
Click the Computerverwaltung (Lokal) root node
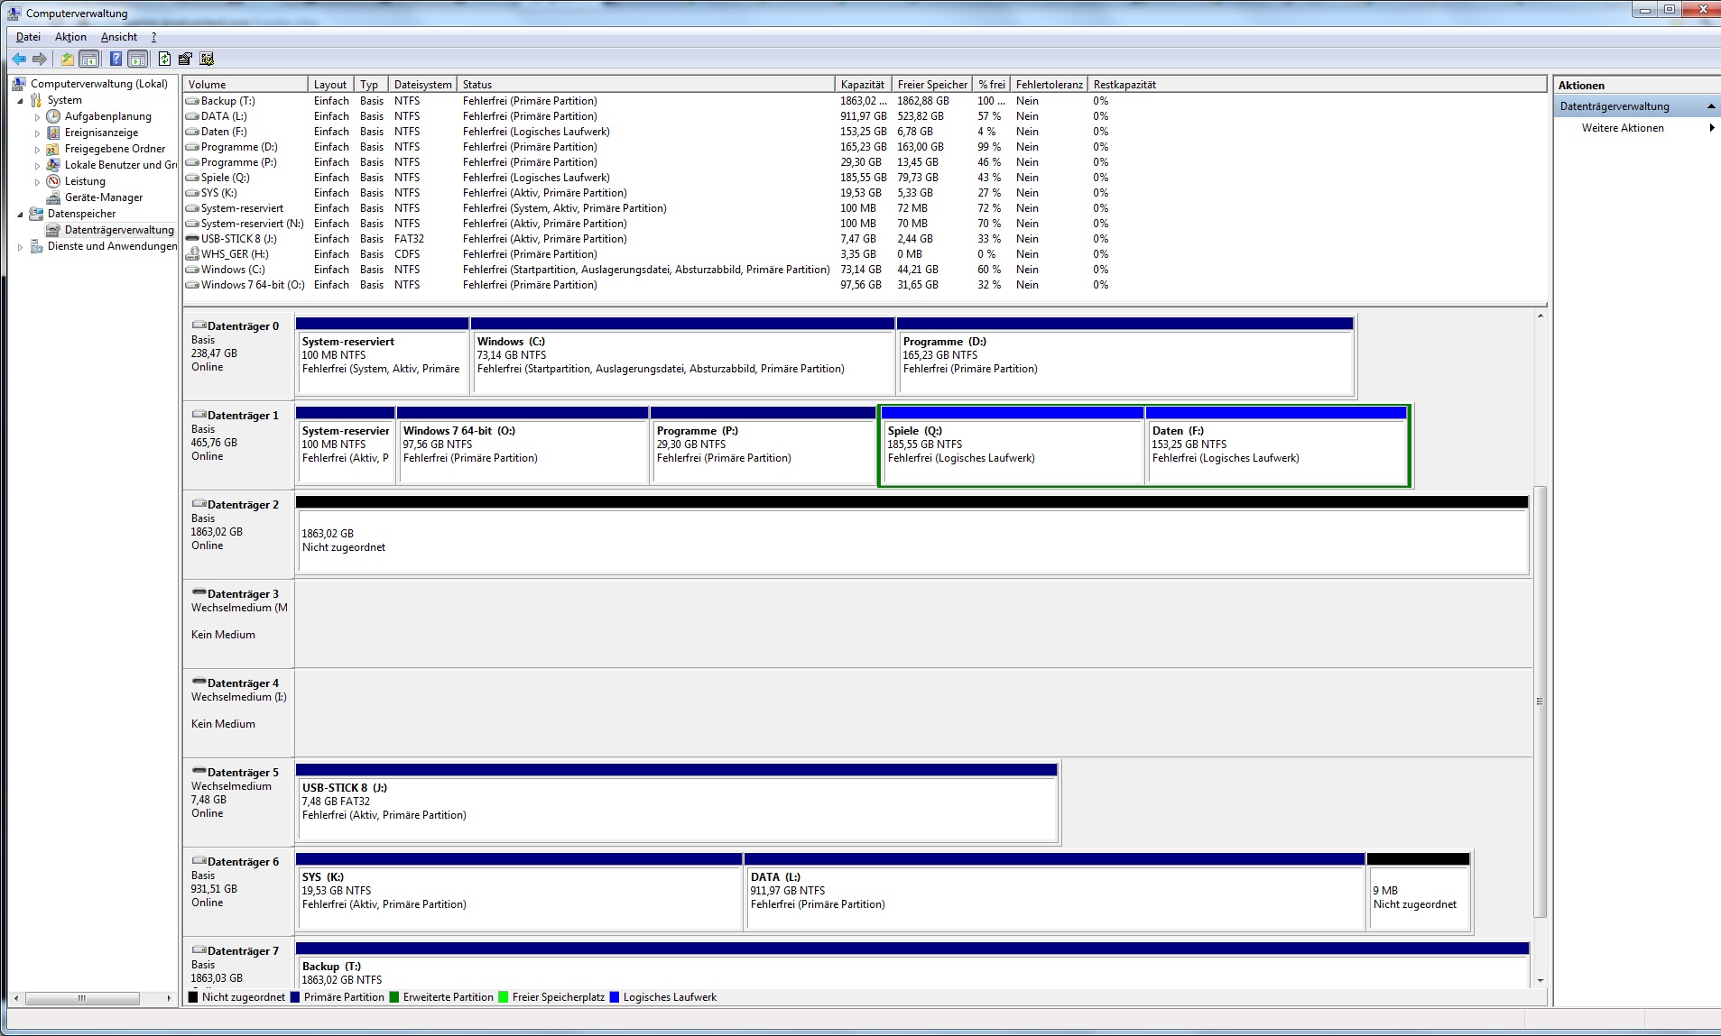click(x=98, y=84)
